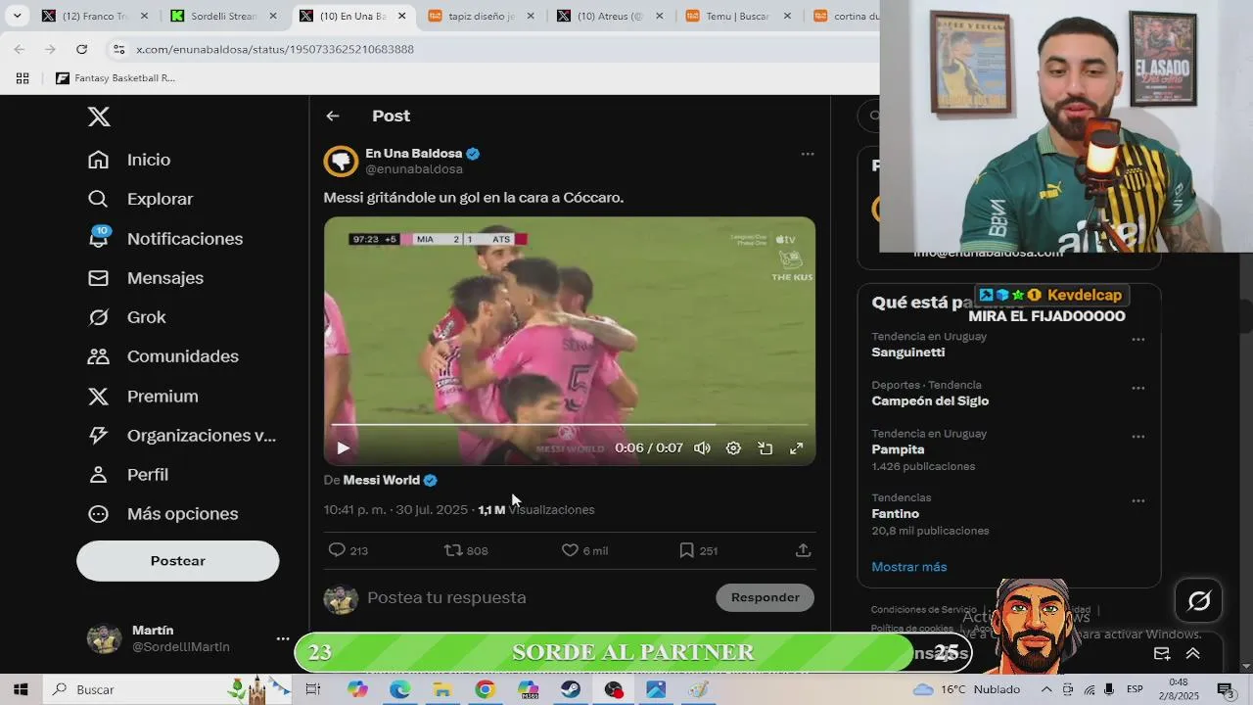This screenshot has height=705, width=1253.
Task: Open Steam from taskbar
Action: click(x=571, y=689)
